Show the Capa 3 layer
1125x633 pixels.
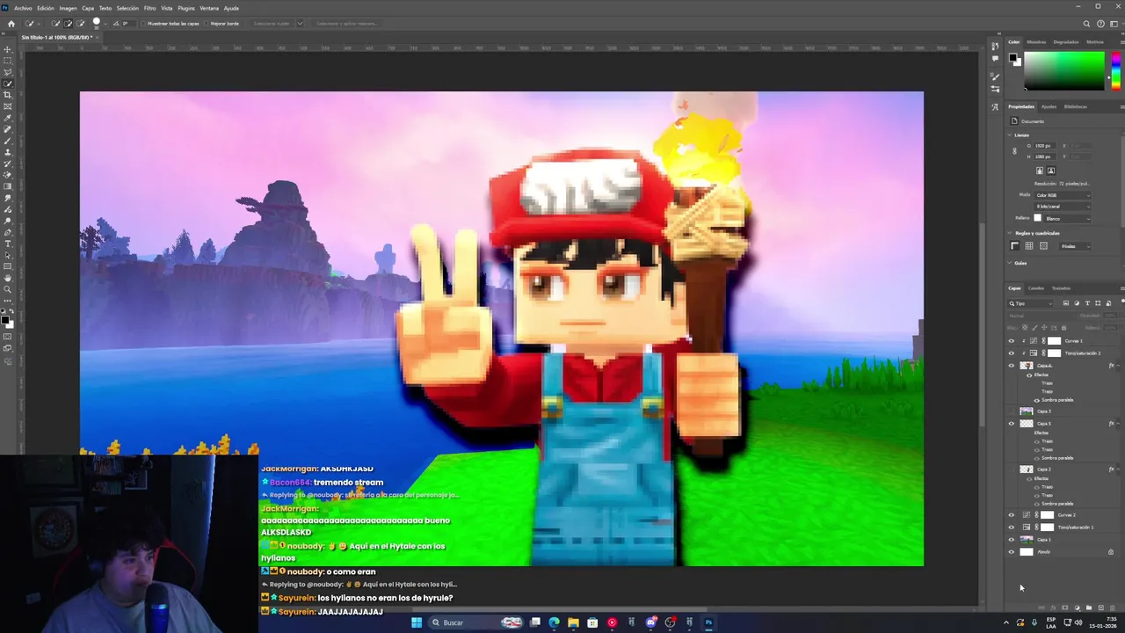point(1011,411)
